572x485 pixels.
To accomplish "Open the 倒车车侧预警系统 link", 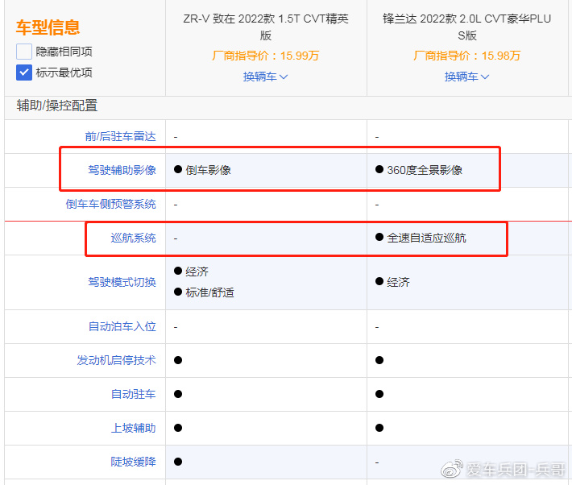I will pos(110,204).
